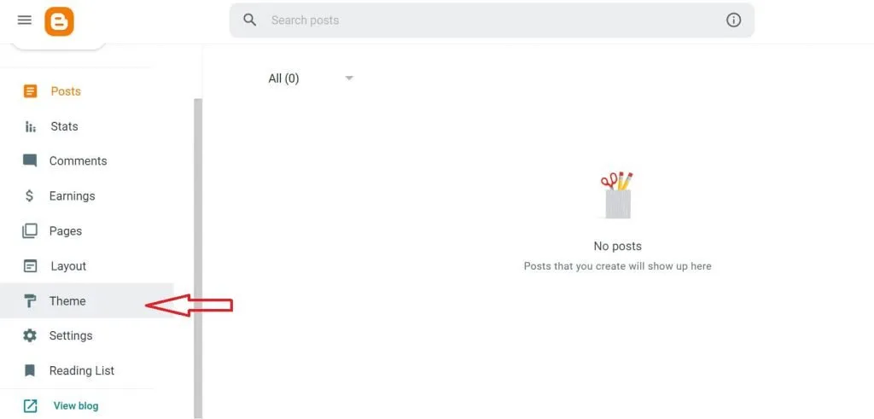This screenshot has height=419, width=874.
Task: Click the Reading List bookmark icon
Action: click(30, 370)
